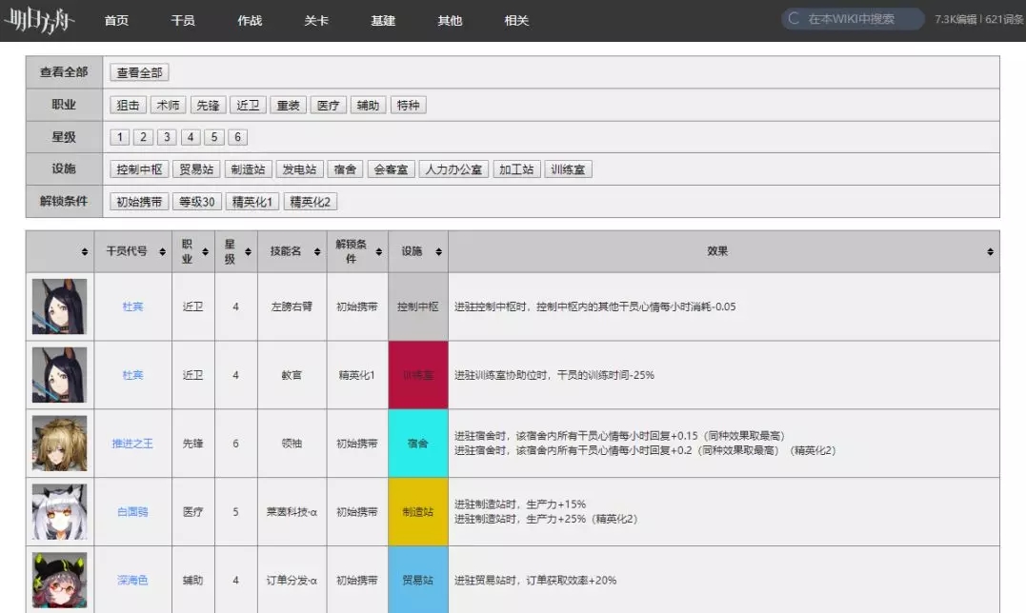
Task: Click the red 训练室 facility cell
Action: tap(418, 375)
